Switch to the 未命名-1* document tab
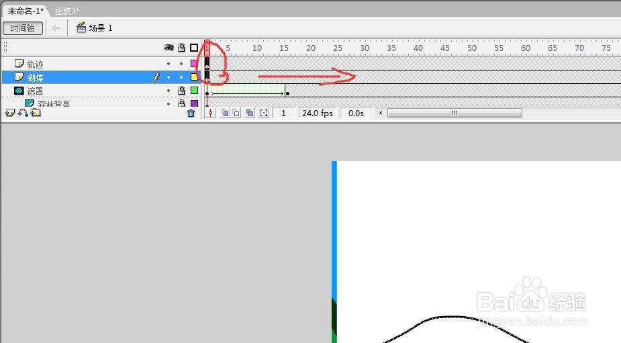The width and height of the screenshot is (621, 343). [26, 11]
